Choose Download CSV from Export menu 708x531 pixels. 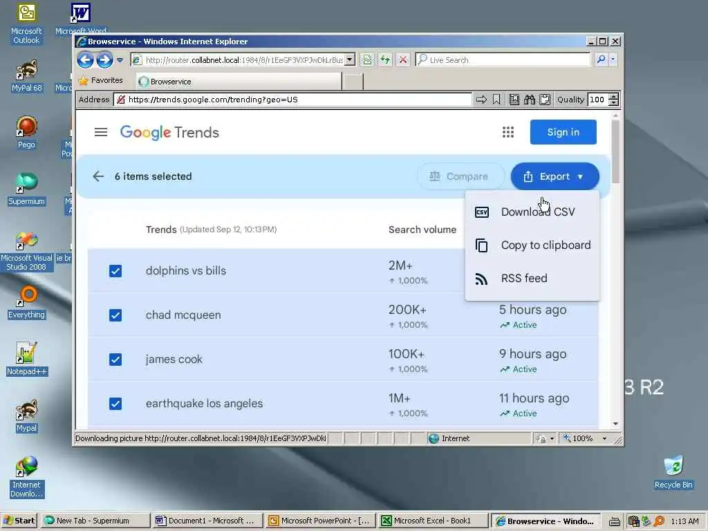[532, 212]
